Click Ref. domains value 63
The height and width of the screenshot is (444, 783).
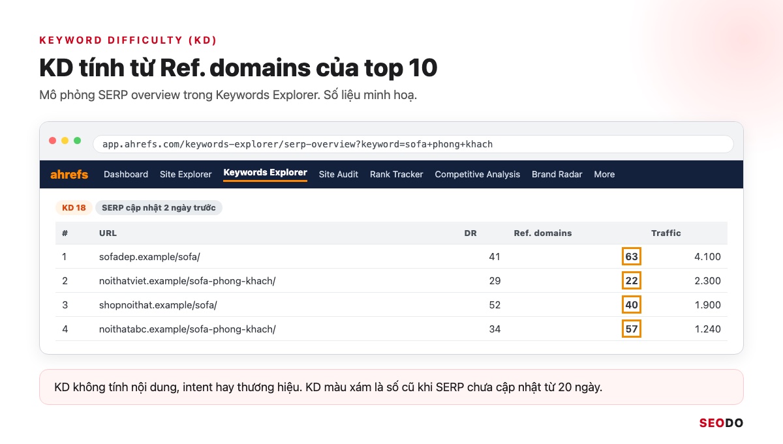click(632, 257)
